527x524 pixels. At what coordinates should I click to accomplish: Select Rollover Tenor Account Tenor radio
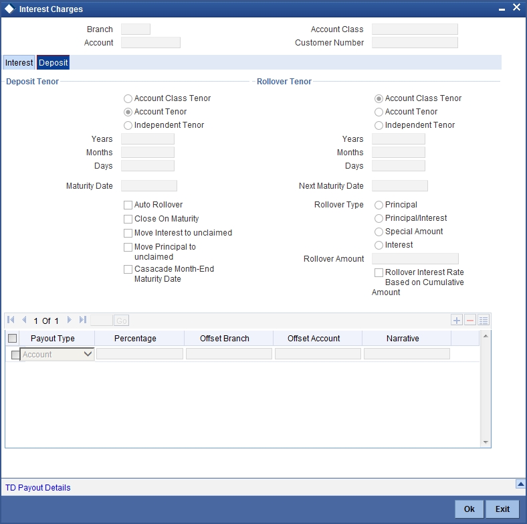pos(379,112)
